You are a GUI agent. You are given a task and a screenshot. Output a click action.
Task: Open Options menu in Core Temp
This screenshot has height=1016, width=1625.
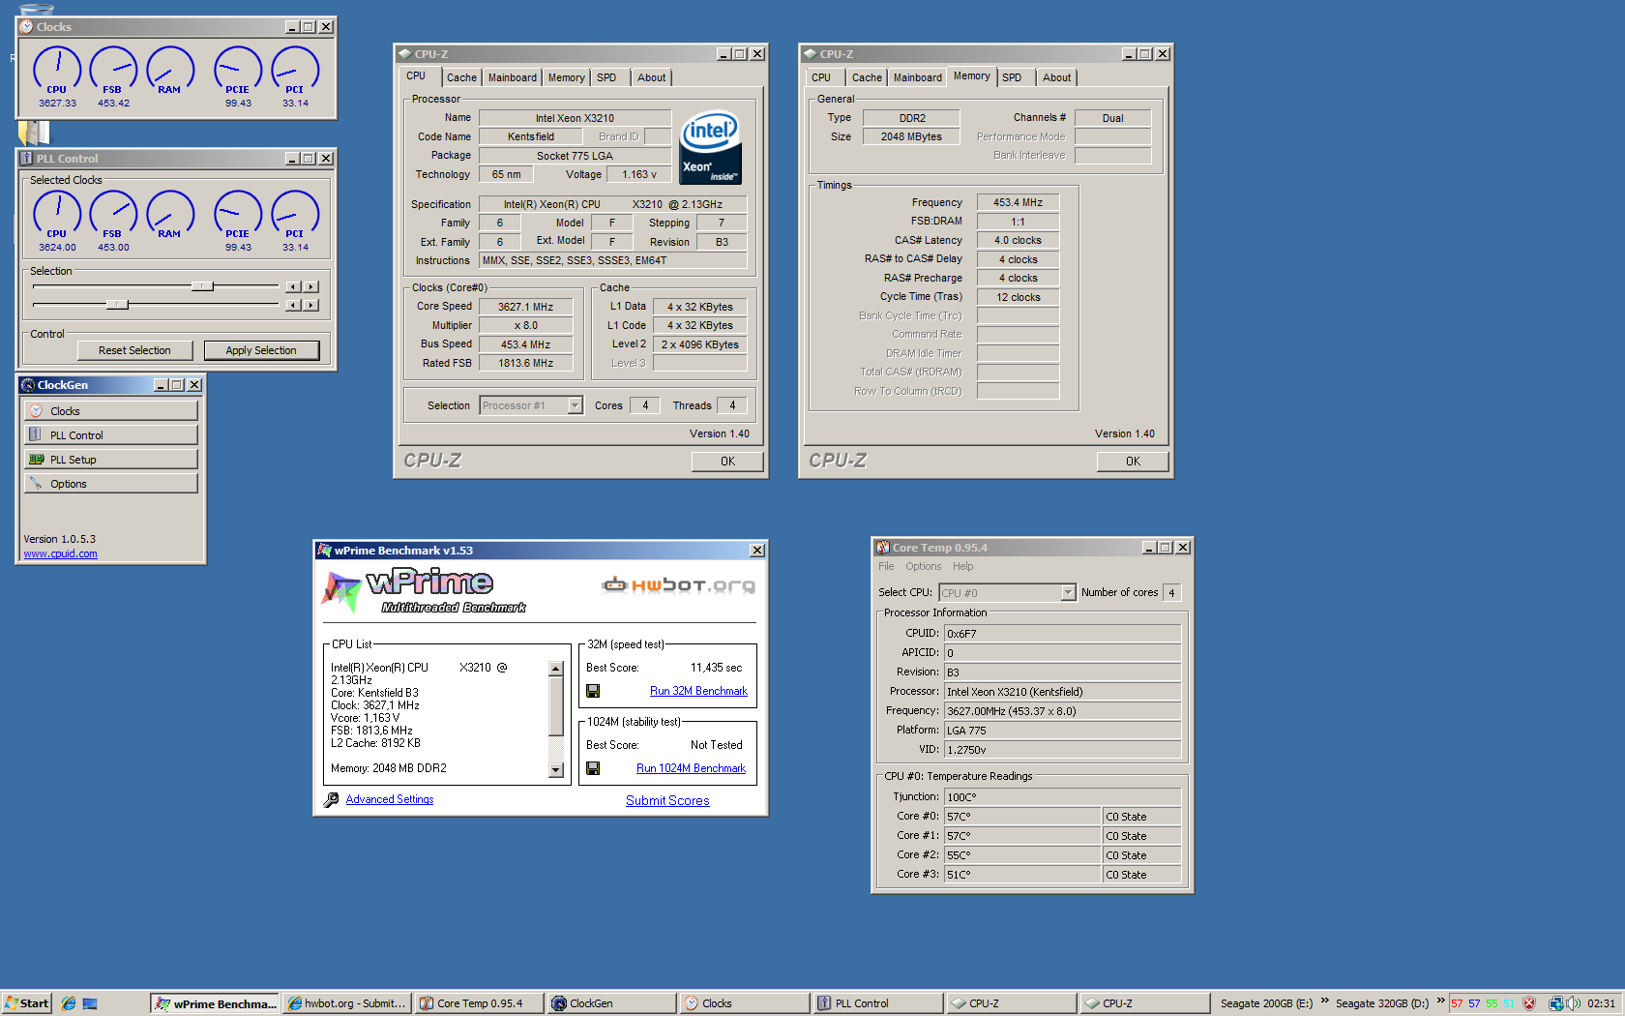pos(923,566)
